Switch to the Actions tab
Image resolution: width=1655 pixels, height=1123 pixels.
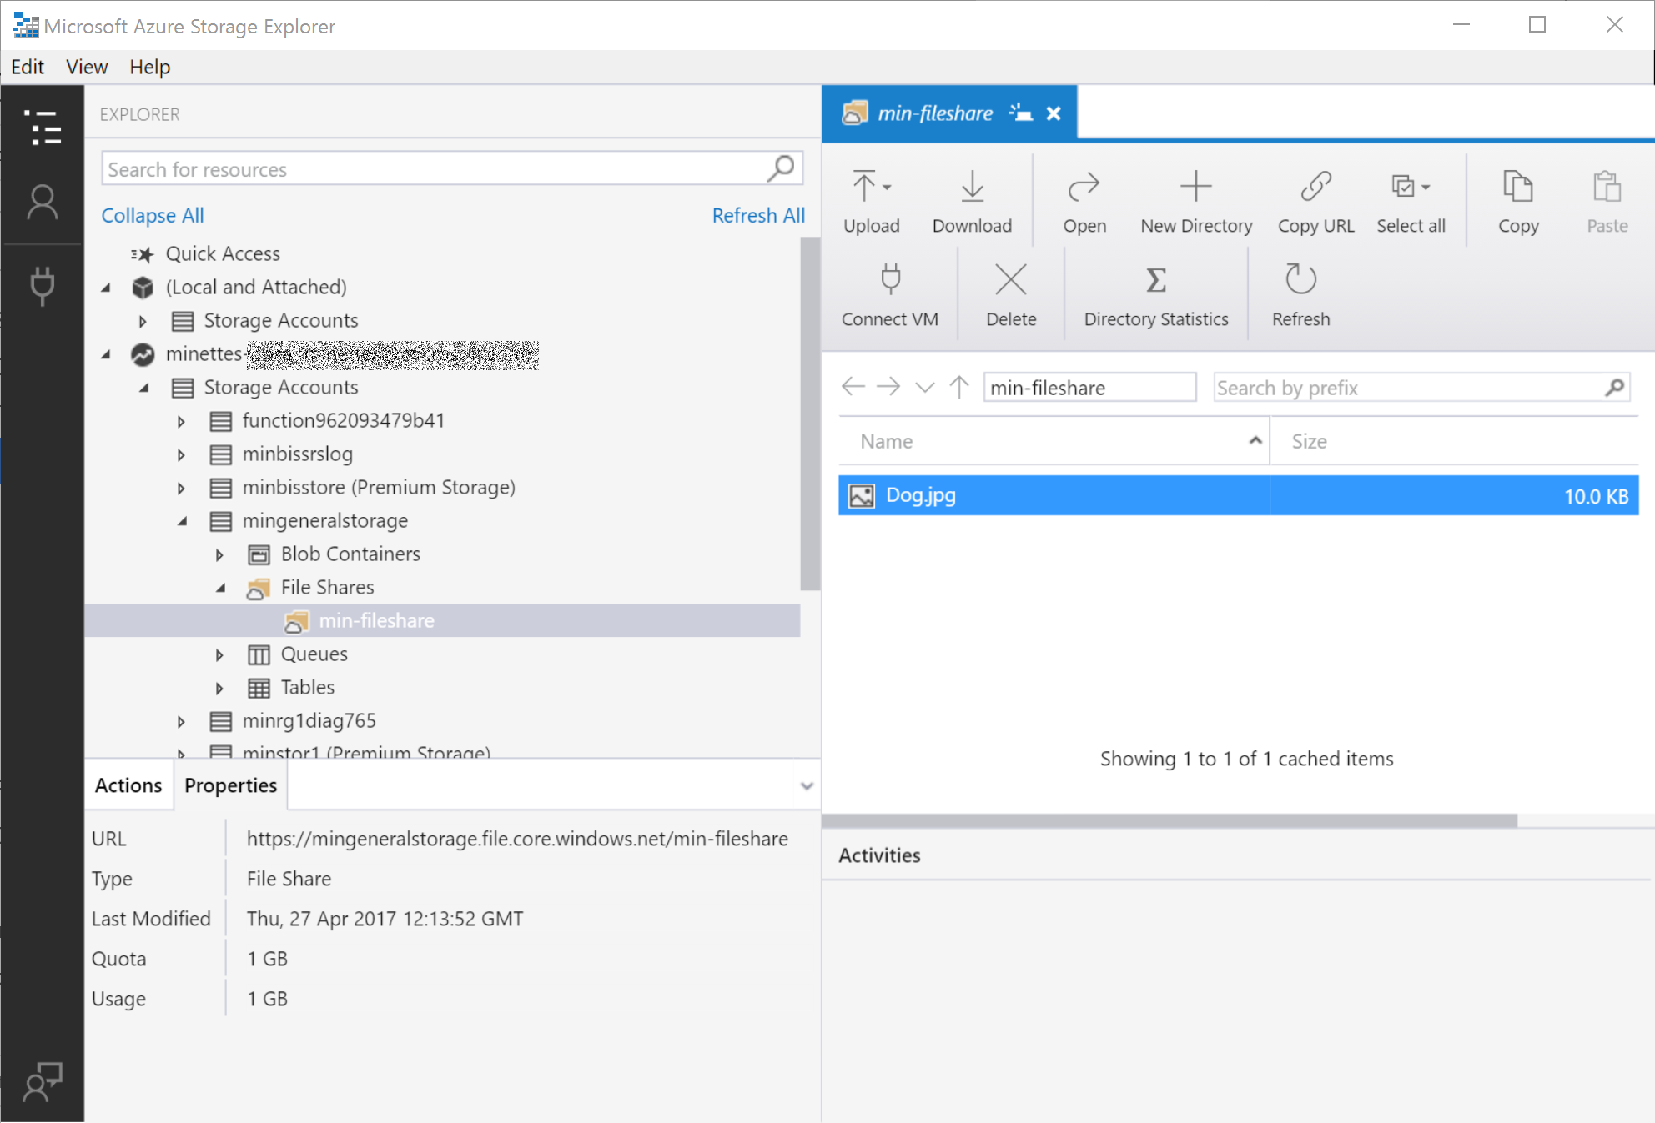[x=128, y=785]
